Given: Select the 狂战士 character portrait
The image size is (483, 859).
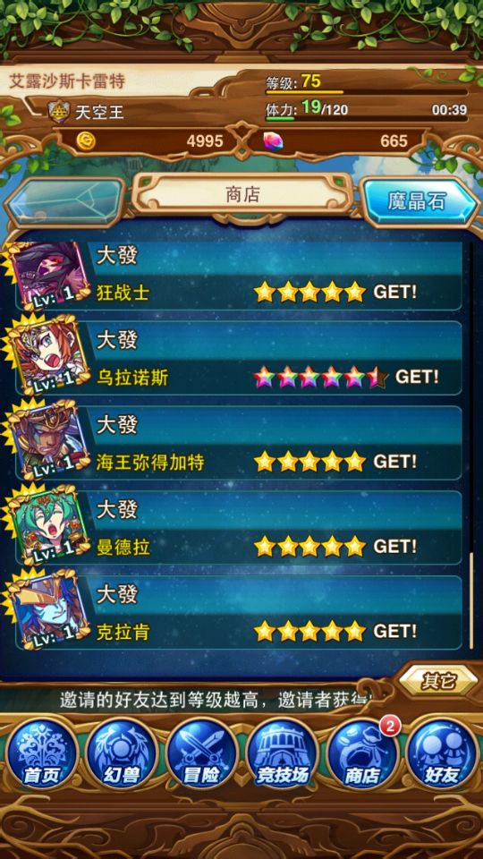Looking at the screenshot, I should tap(50, 274).
